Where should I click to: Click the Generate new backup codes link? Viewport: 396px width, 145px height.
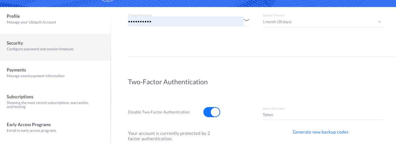pos(321,132)
